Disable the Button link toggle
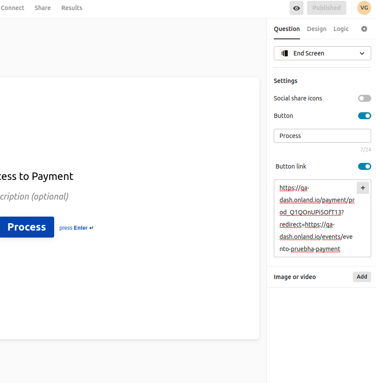 (x=365, y=166)
